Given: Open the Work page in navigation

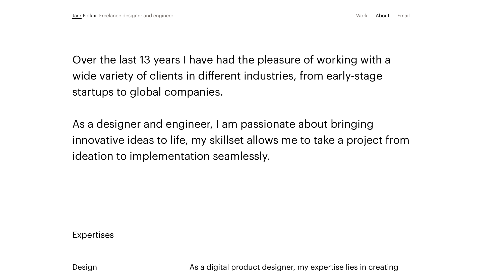Looking at the screenshot, I should pos(361,16).
